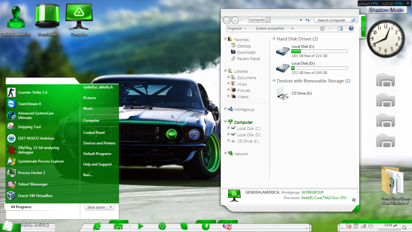Viewport: 412px width, 232px height.
Task: Select Control Panel in Start menu
Action: point(94,133)
